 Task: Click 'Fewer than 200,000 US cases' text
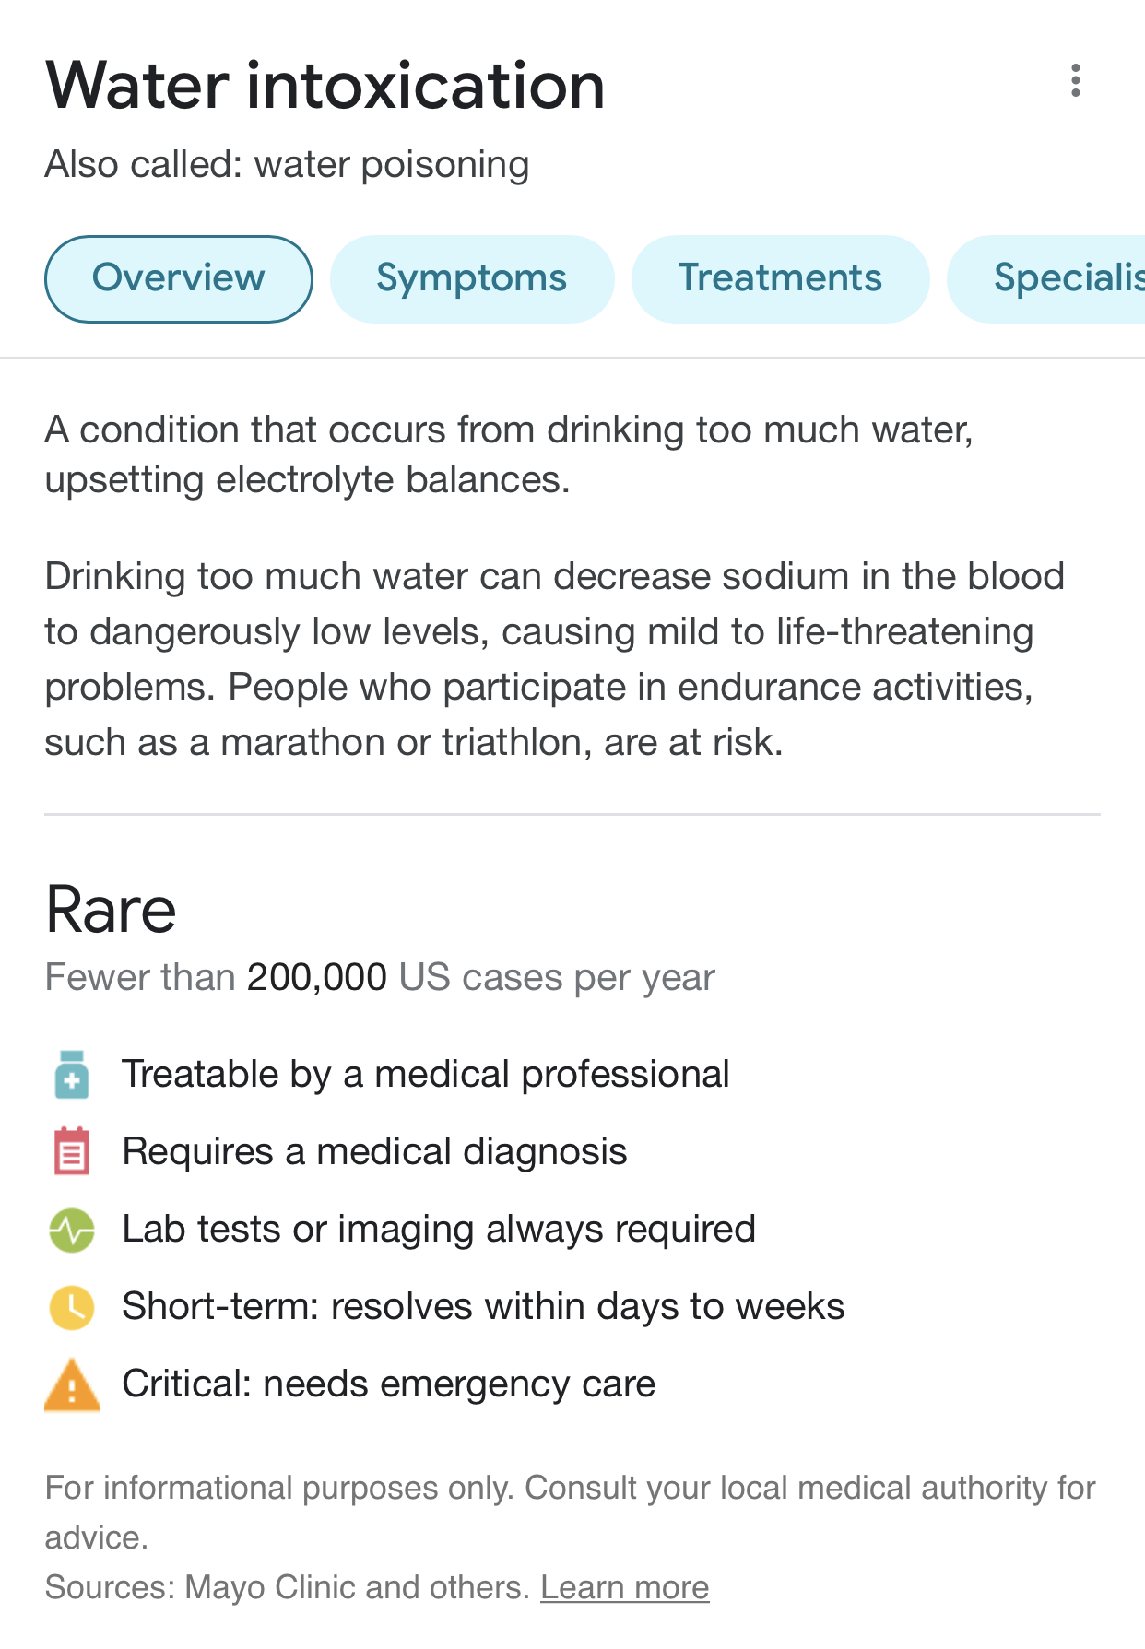pos(379,977)
